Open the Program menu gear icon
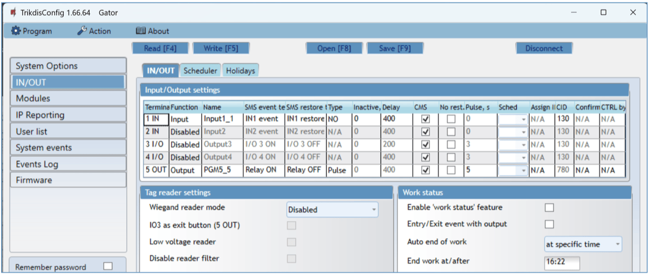The height and width of the screenshot is (275, 648). click(15, 31)
